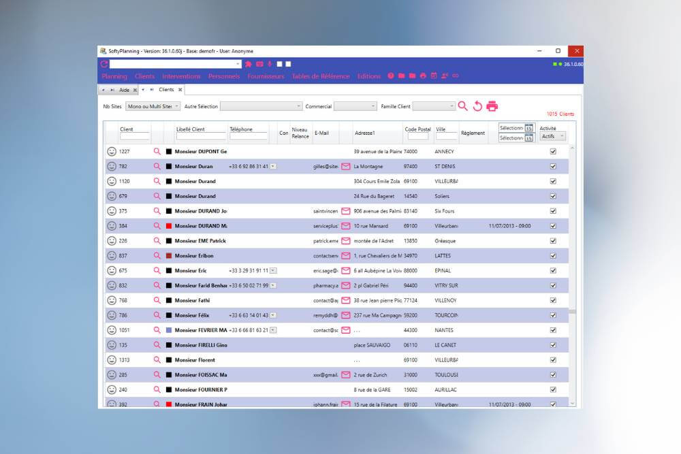Click the red color square for Monsieur DURAND 384
This screenshot has width=681, height=454.
click(169, 226)
